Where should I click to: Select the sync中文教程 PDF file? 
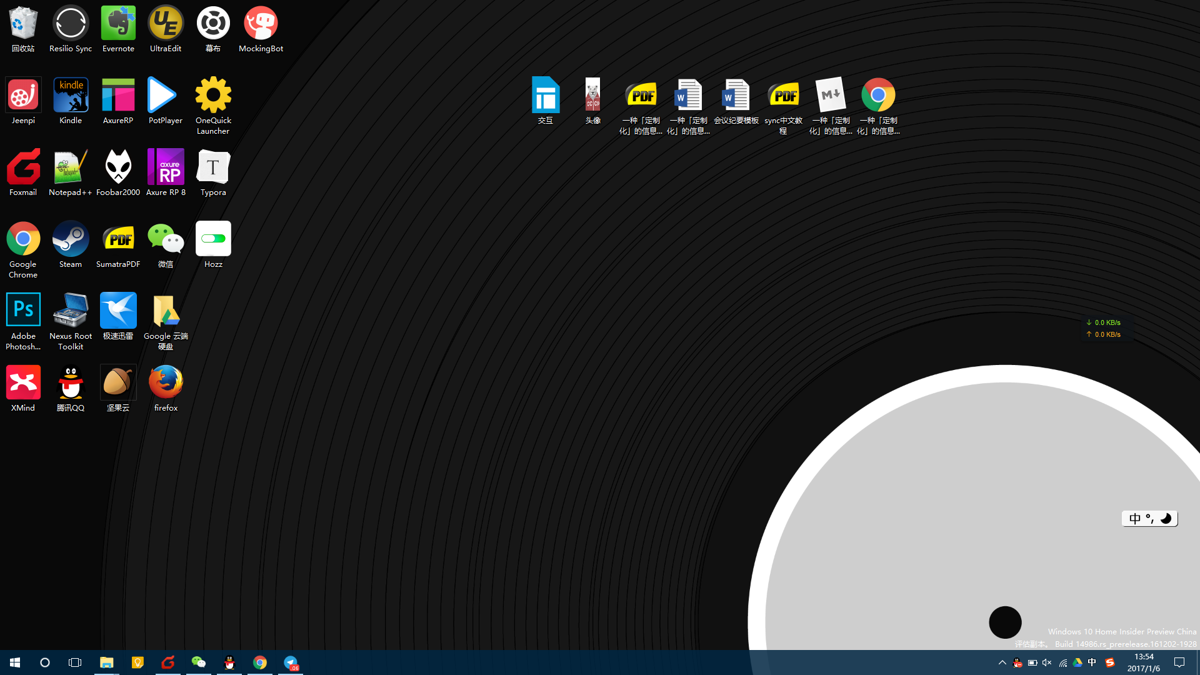pos(783,106)
